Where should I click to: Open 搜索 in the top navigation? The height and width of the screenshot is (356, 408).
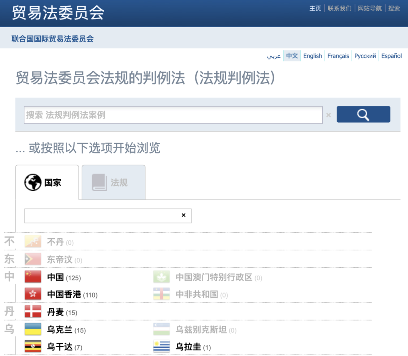pyautogui.click(x=394, y=8)
